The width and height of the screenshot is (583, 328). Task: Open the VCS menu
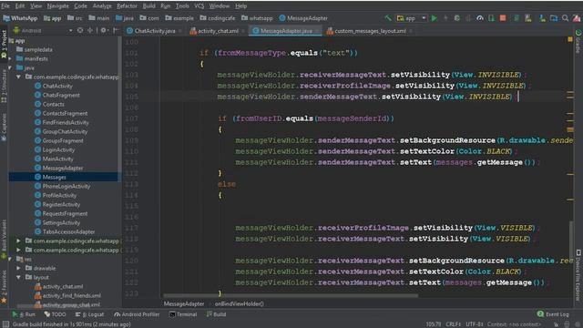pos(199,6)
